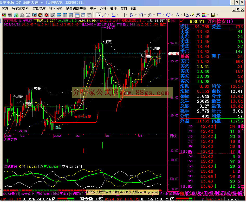Select the 价 tab at panel bottom

188,193
